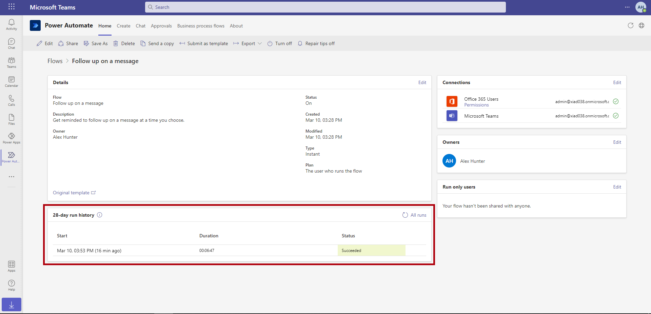651x314 pixels.
Task: Click Alex Hunter's owner avatar
Action: tap(449, 161)
